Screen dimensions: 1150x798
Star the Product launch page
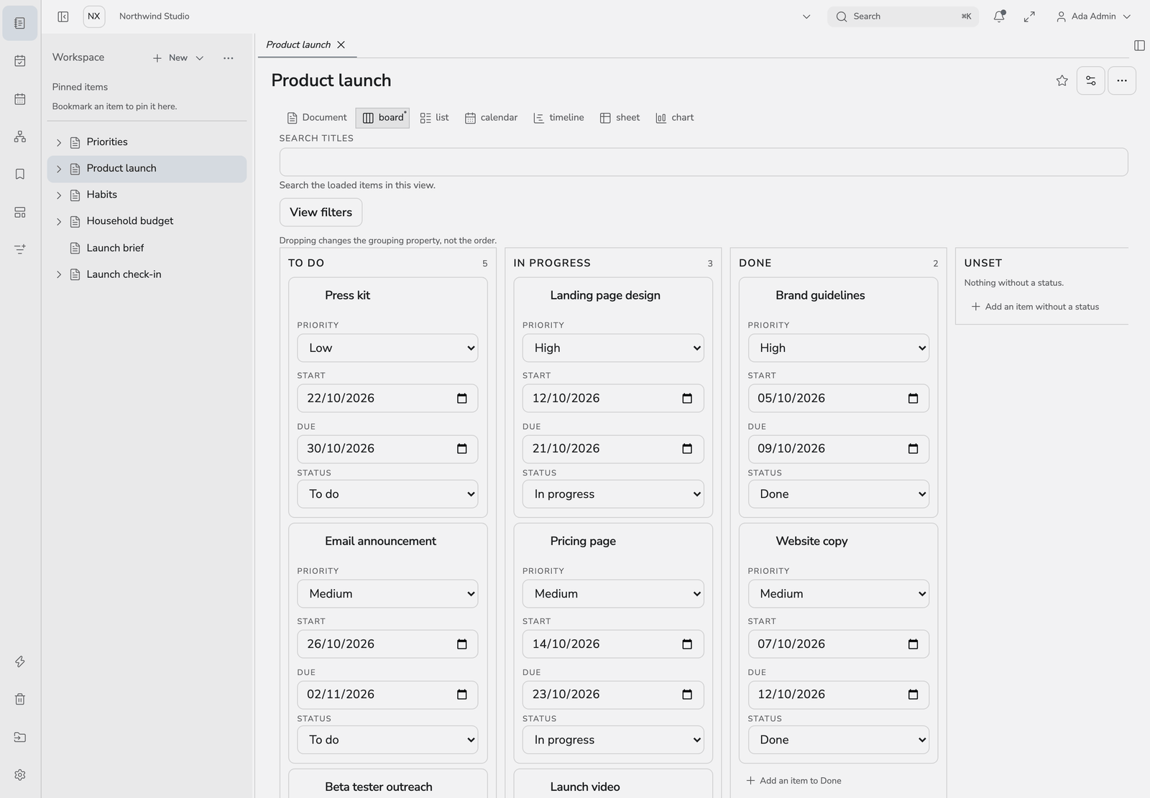click(x=1062, y=80)
